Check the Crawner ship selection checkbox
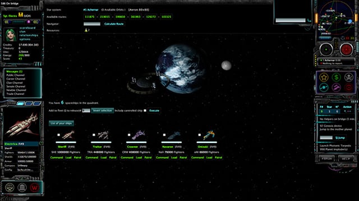The width and height of the screenshot is (359, 201). [129, 135]
